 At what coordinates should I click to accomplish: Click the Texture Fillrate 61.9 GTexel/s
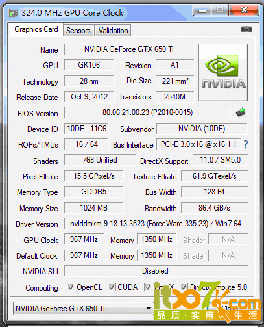[215, 176]
